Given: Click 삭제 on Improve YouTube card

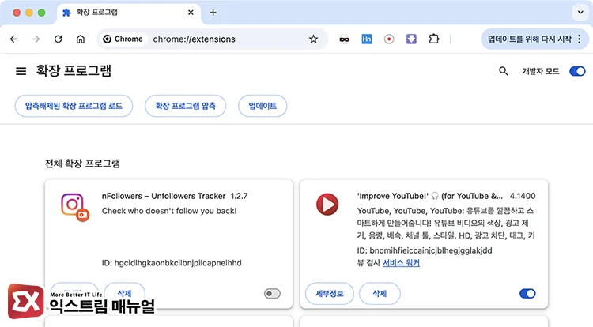Looking at the screenshot, I should [x=380, y=293].
